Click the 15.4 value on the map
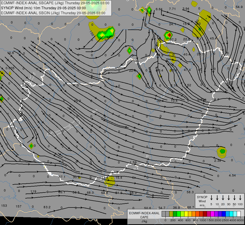The width and height of the screenshot is (245, 225). 119,178
